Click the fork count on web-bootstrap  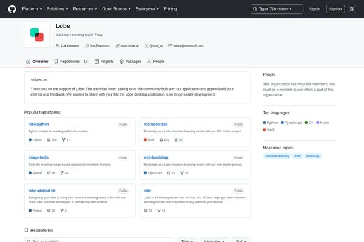coord(184,173)
